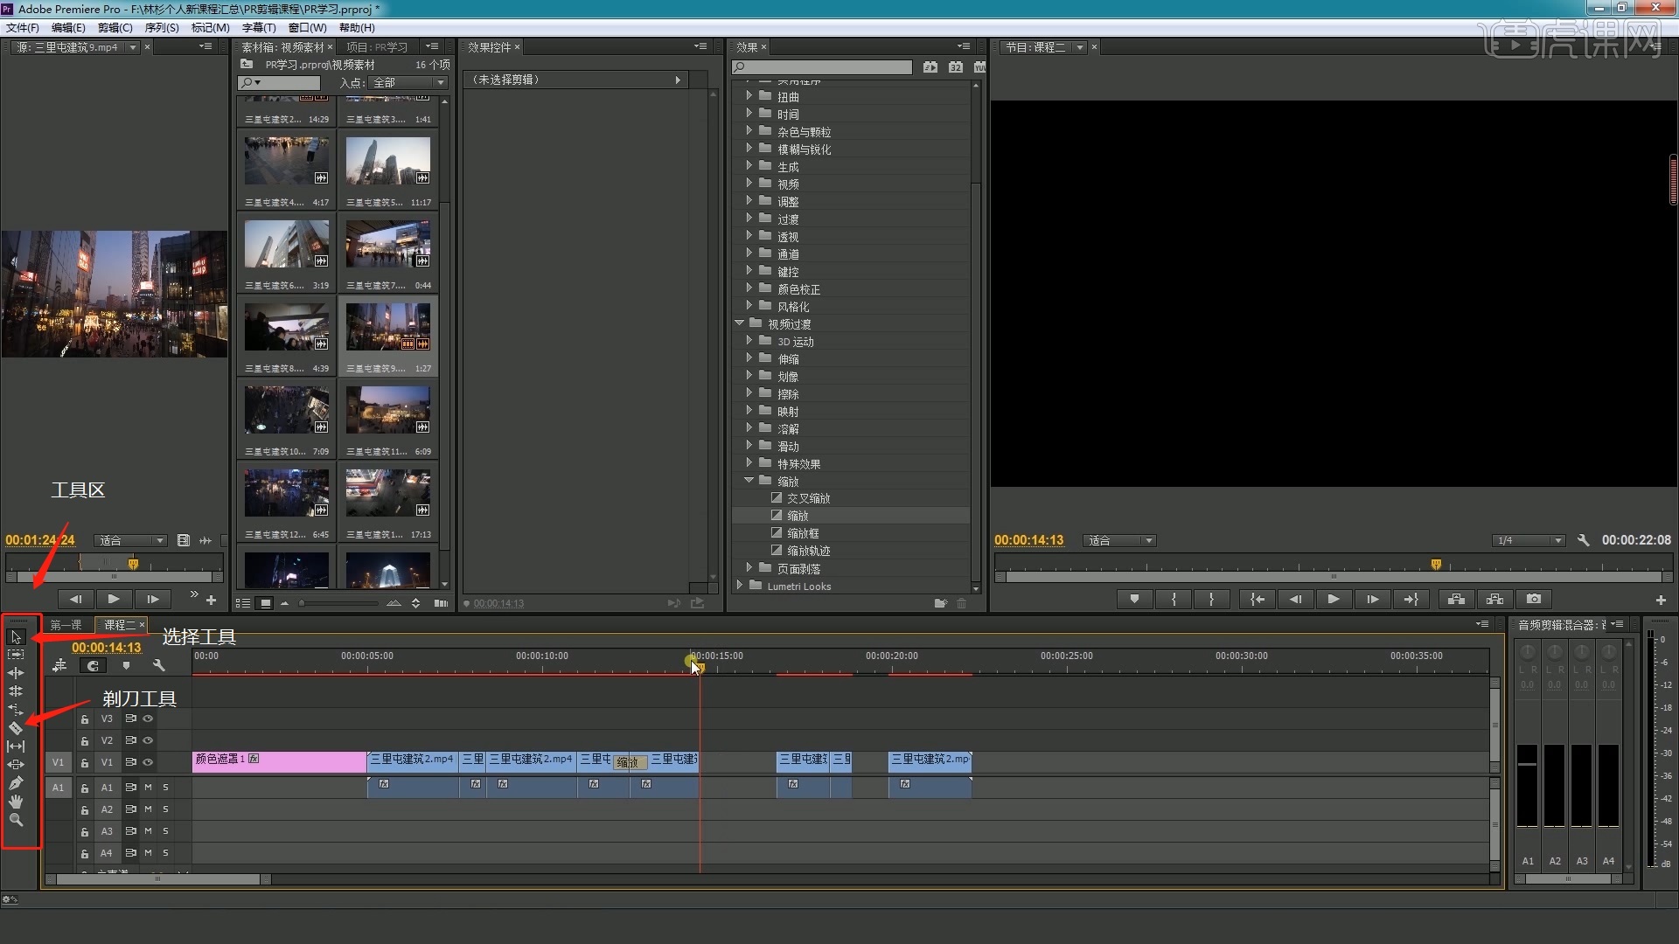Viewport: 1679px width, 944px height.
Task: Open program monitor zoom level dropdown
Action: [x=1119, y=540]
